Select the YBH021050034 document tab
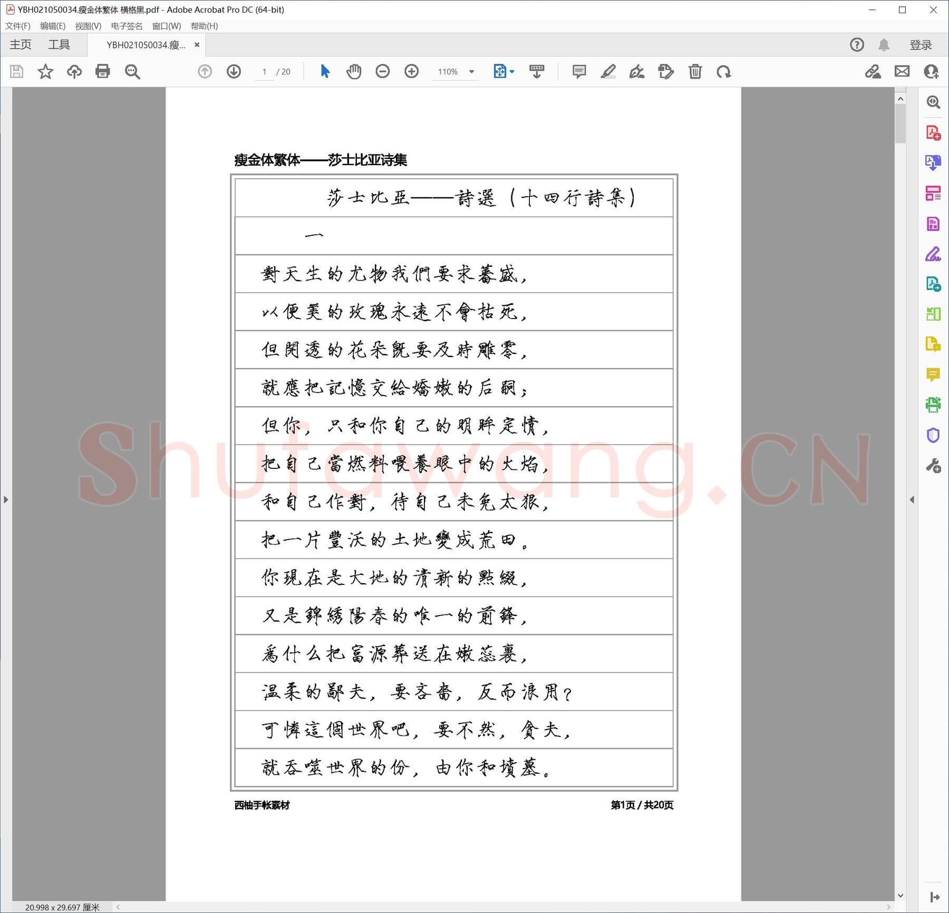Image resolution: width=949 pixels, height=913 pixels. (146, 45)
